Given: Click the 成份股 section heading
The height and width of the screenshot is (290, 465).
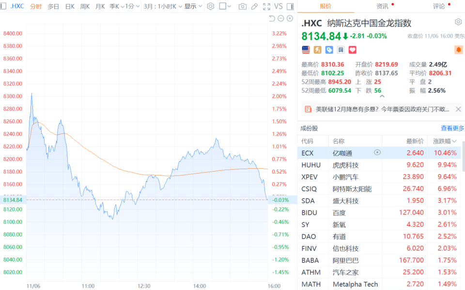Looking at the screenshot, I should coord(309,128).
